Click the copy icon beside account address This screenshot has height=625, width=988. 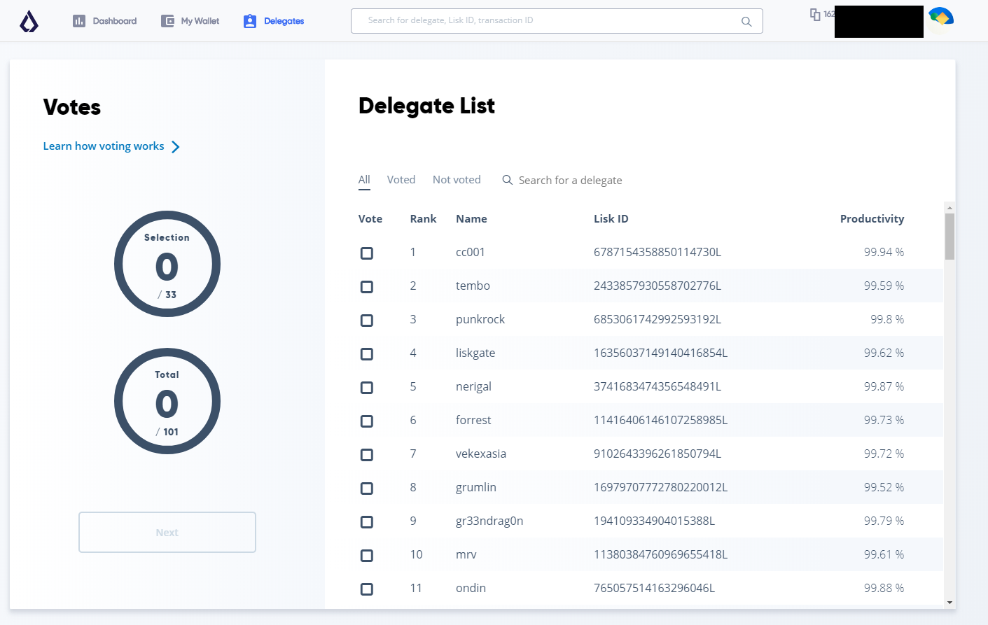(x=815, y=14)
